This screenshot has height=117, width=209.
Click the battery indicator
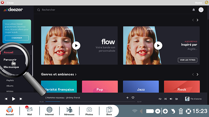coord(150,111)
